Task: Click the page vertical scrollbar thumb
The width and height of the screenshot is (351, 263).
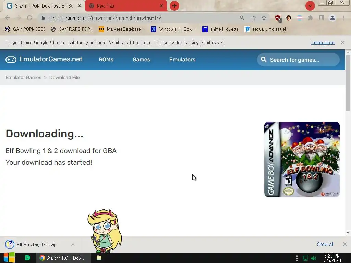Action: pyautogui.click(x=348, y=83)
